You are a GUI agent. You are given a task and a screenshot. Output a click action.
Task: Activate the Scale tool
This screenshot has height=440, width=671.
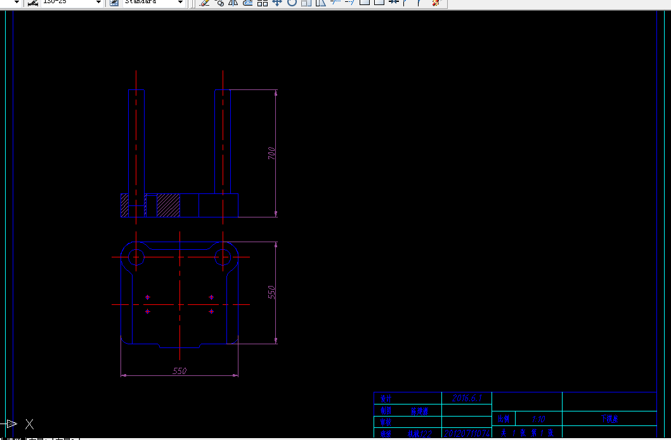pyautogui.click(x=306, y=3)
